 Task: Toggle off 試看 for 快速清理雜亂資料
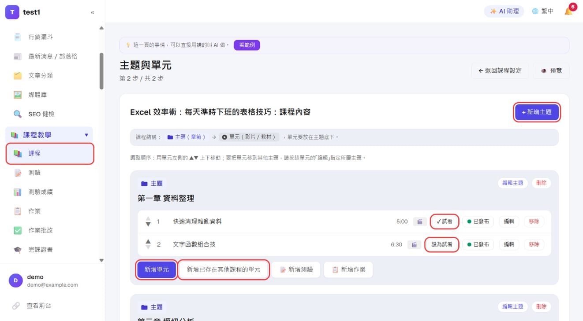(444, 221)
